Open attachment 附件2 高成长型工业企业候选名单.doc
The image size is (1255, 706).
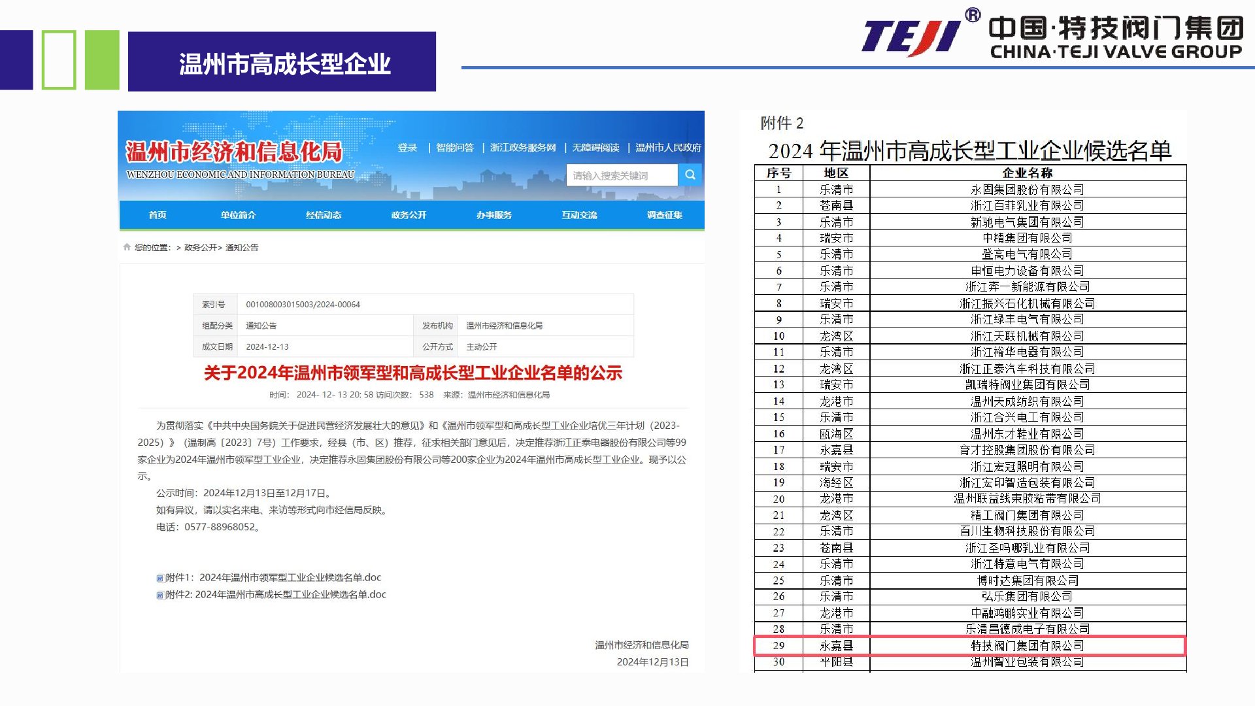(x=276, y=595)
